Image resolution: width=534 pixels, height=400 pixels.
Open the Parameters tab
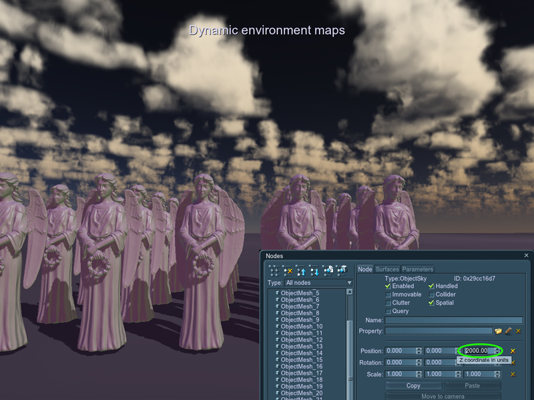pos(417,269)
